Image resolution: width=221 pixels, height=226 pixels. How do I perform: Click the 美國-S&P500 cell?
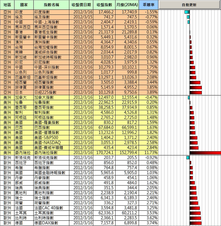click(x=51, y=138)
